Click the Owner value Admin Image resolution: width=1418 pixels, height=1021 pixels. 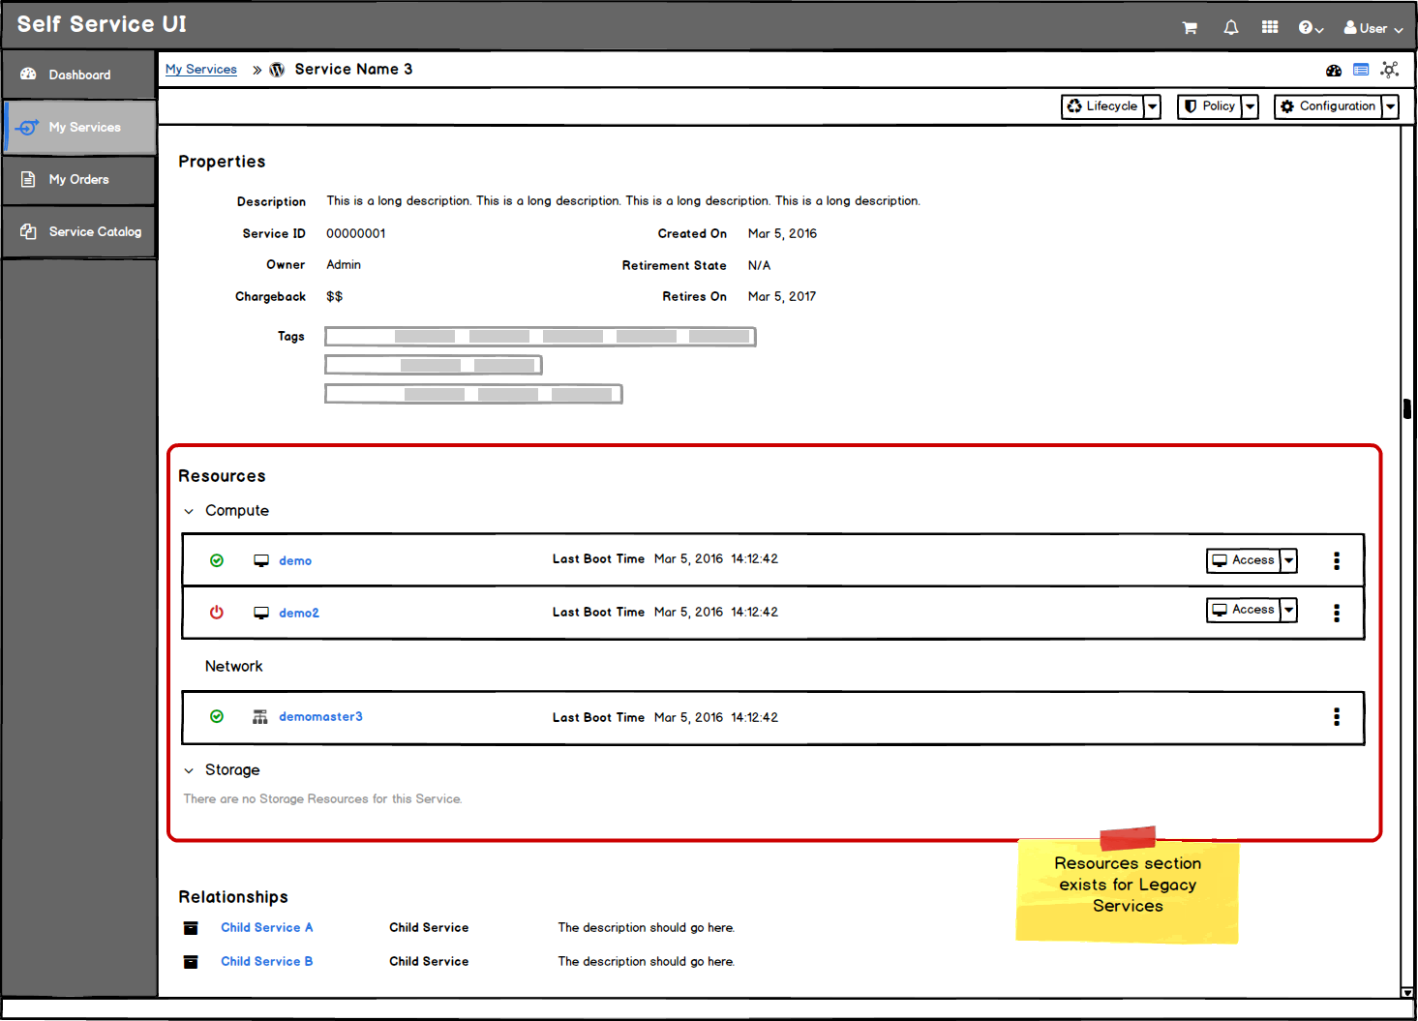click(x=344, y=264)
